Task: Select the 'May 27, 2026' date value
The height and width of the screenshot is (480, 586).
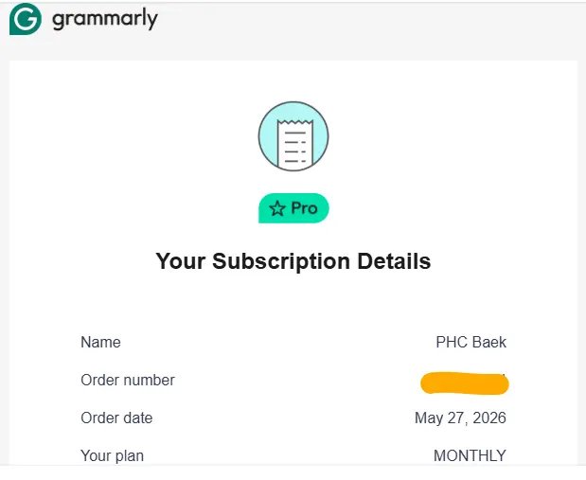Action: 460,418
